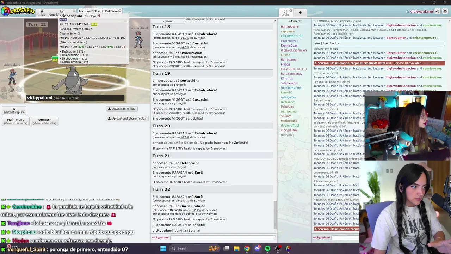Viewport: 451px width, 254px height.
Task: Select testingsafio in the user list
Action: pyautogui.click(x=289, y=121)
